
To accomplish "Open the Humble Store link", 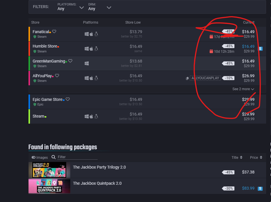I will [x=45, y=46].
